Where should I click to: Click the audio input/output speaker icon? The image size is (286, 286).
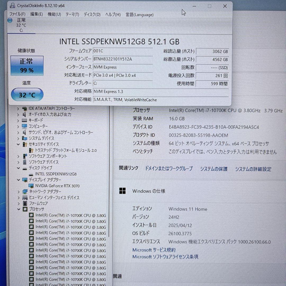pos(24,115)
